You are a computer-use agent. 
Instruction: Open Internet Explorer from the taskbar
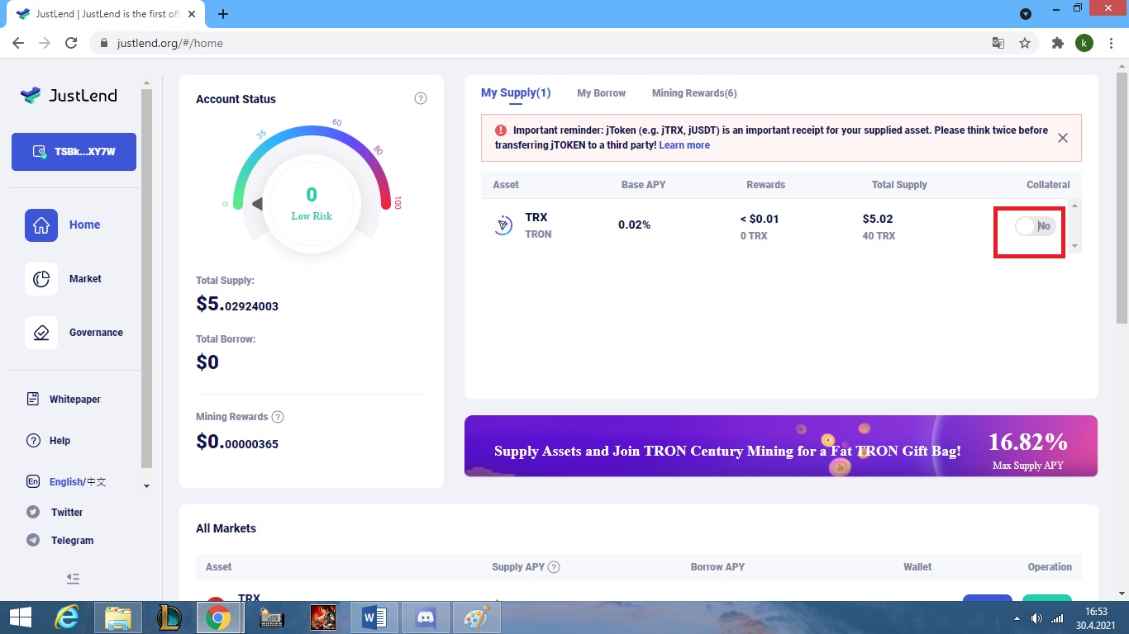click(67, 617)
